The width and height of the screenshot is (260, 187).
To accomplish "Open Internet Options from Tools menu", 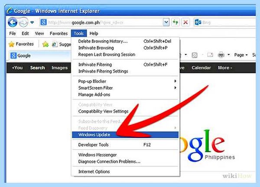I will [125, 171].
